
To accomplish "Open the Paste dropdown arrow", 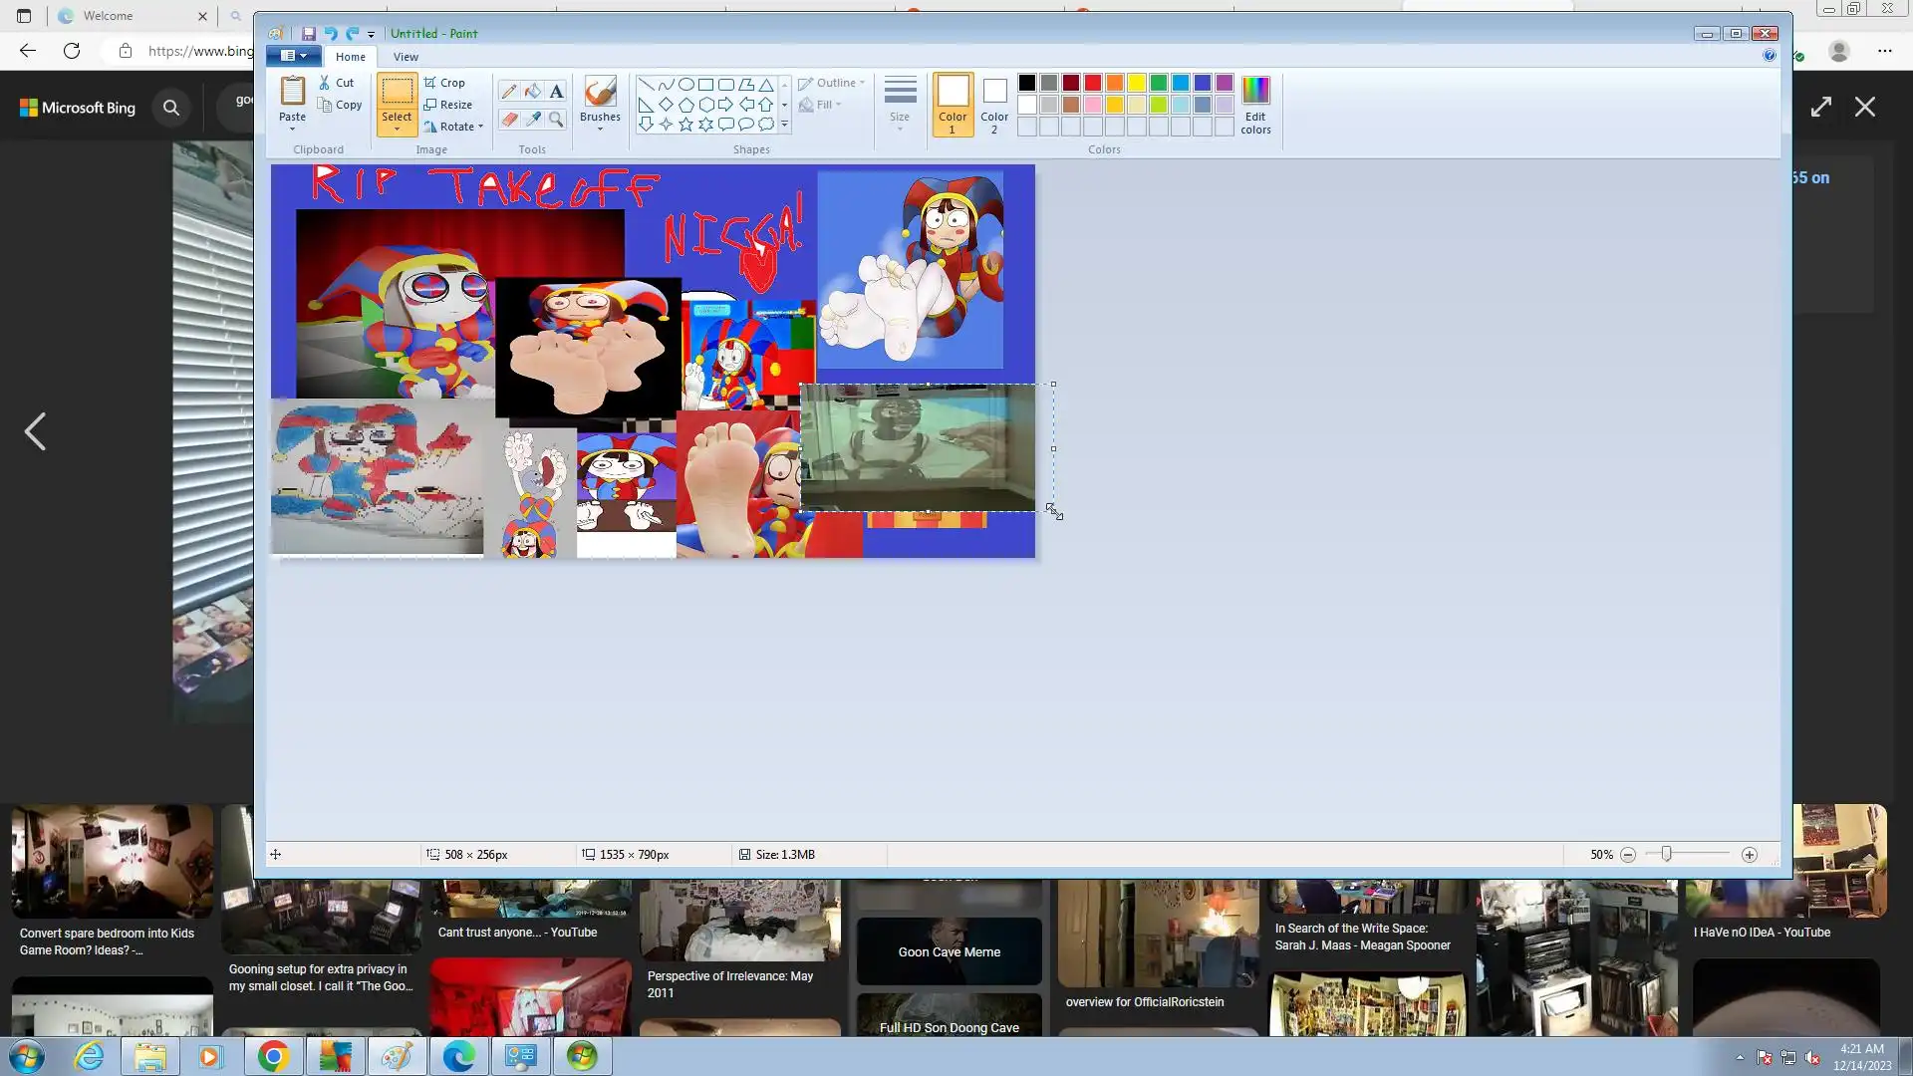I will [x=292, y=129].
